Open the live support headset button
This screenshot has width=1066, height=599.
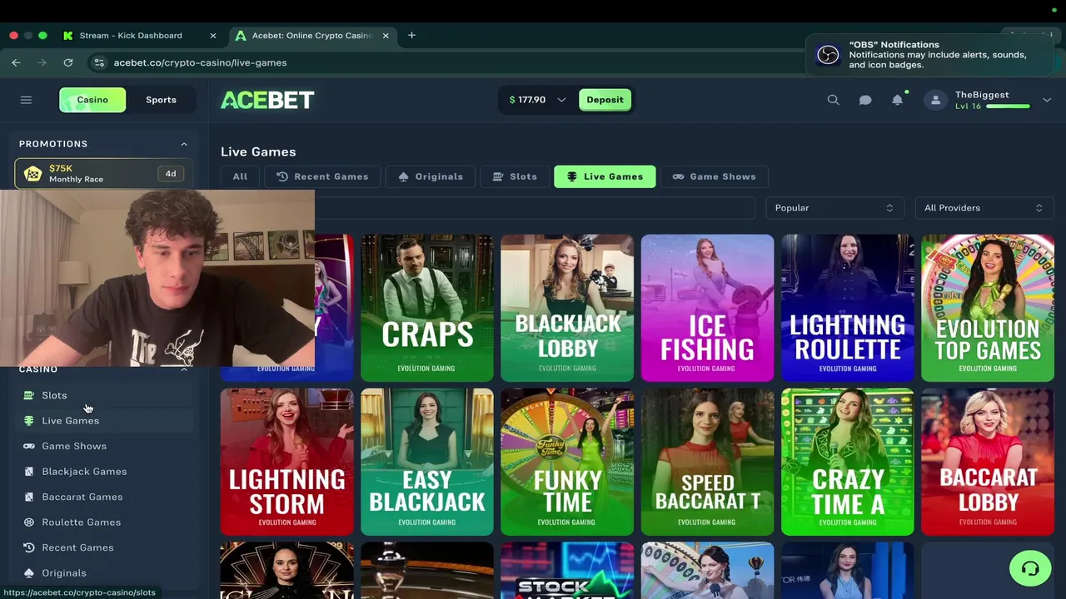tap(1030, 569)
